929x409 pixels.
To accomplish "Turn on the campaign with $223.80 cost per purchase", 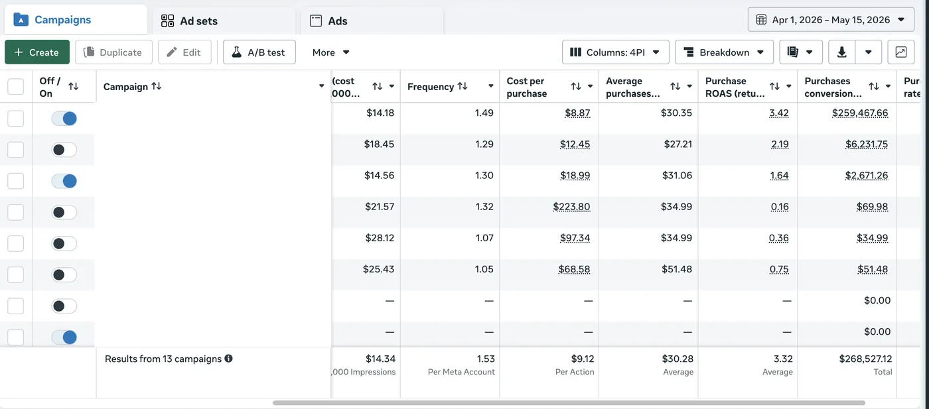I will pos(64,212).
